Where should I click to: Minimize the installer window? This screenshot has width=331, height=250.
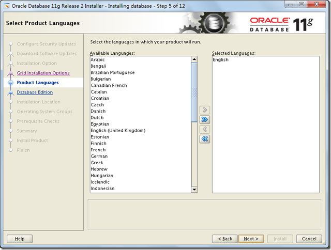coord(291,5)
